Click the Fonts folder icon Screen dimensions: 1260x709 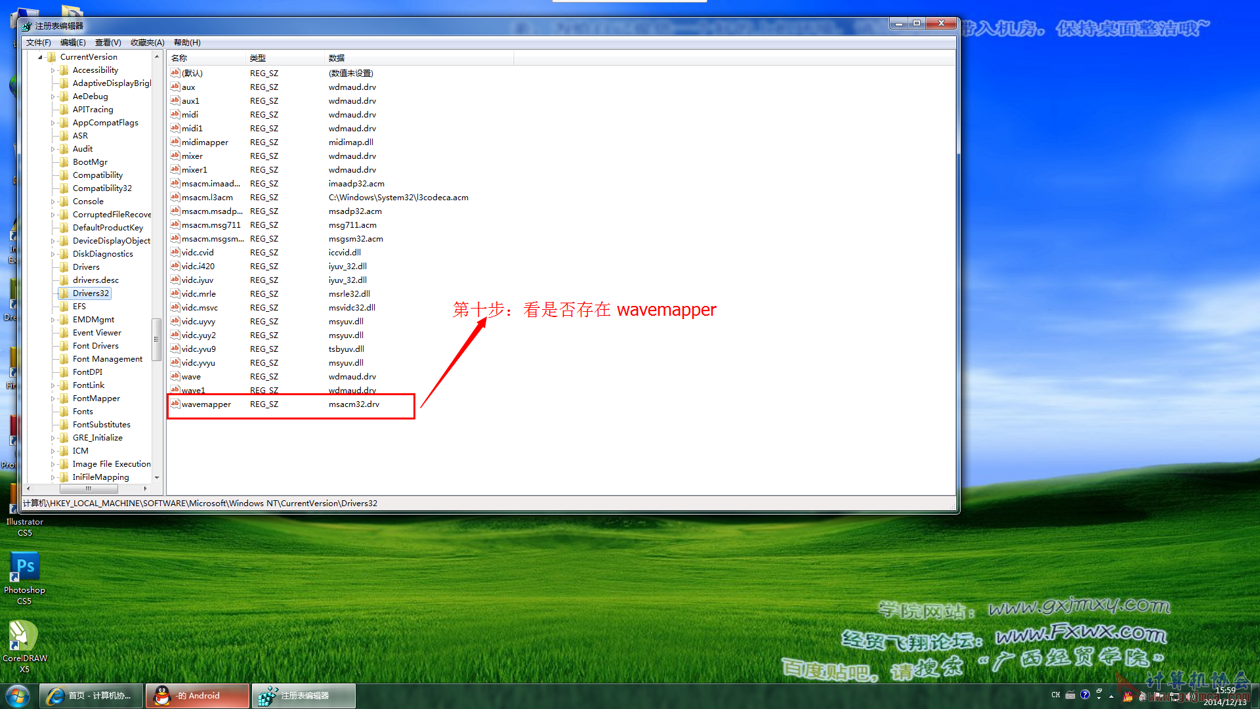point(64,412)
